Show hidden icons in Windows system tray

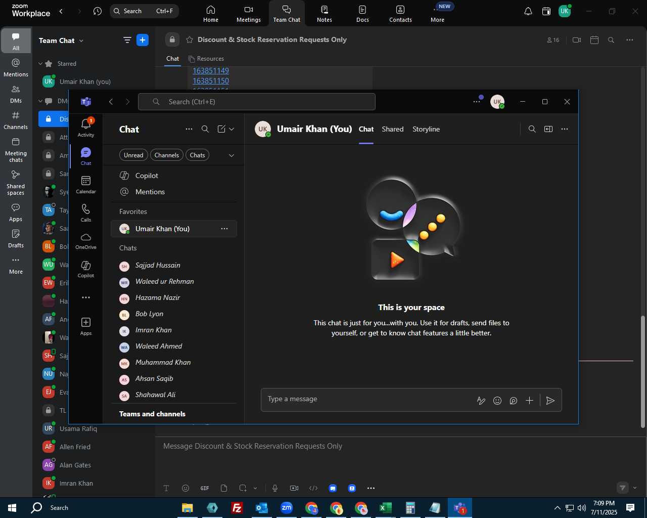pos(557,508)
